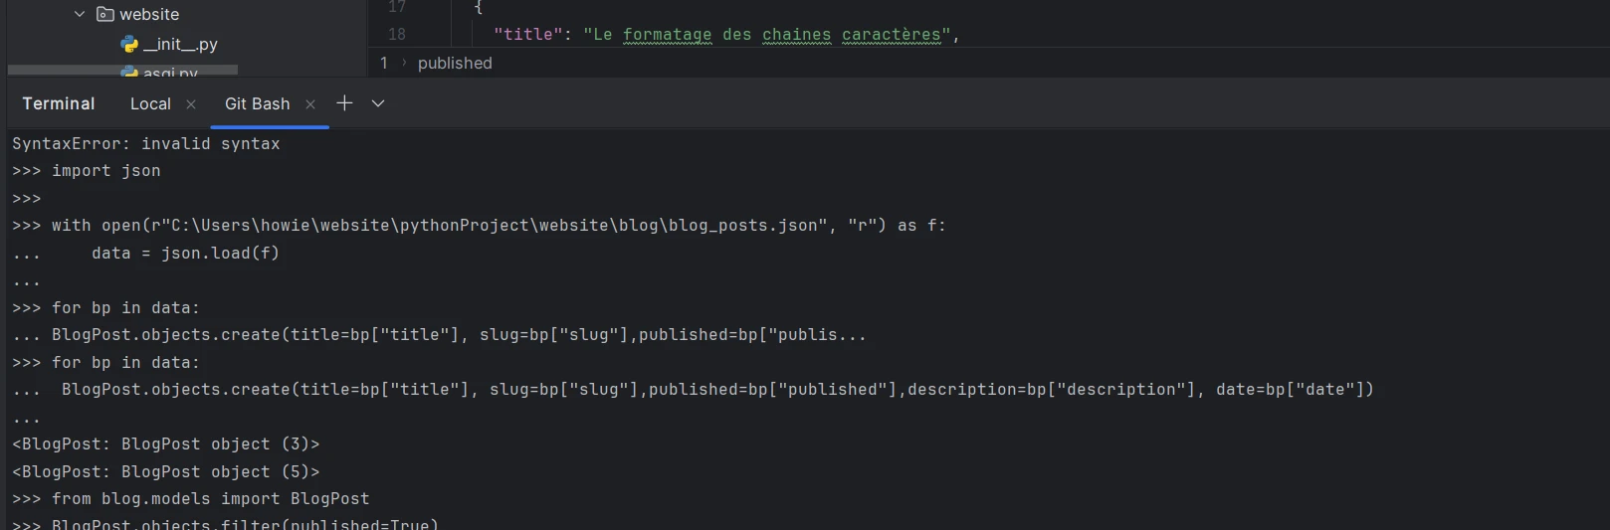Collapse the website folder chevron

click(80, 14)
